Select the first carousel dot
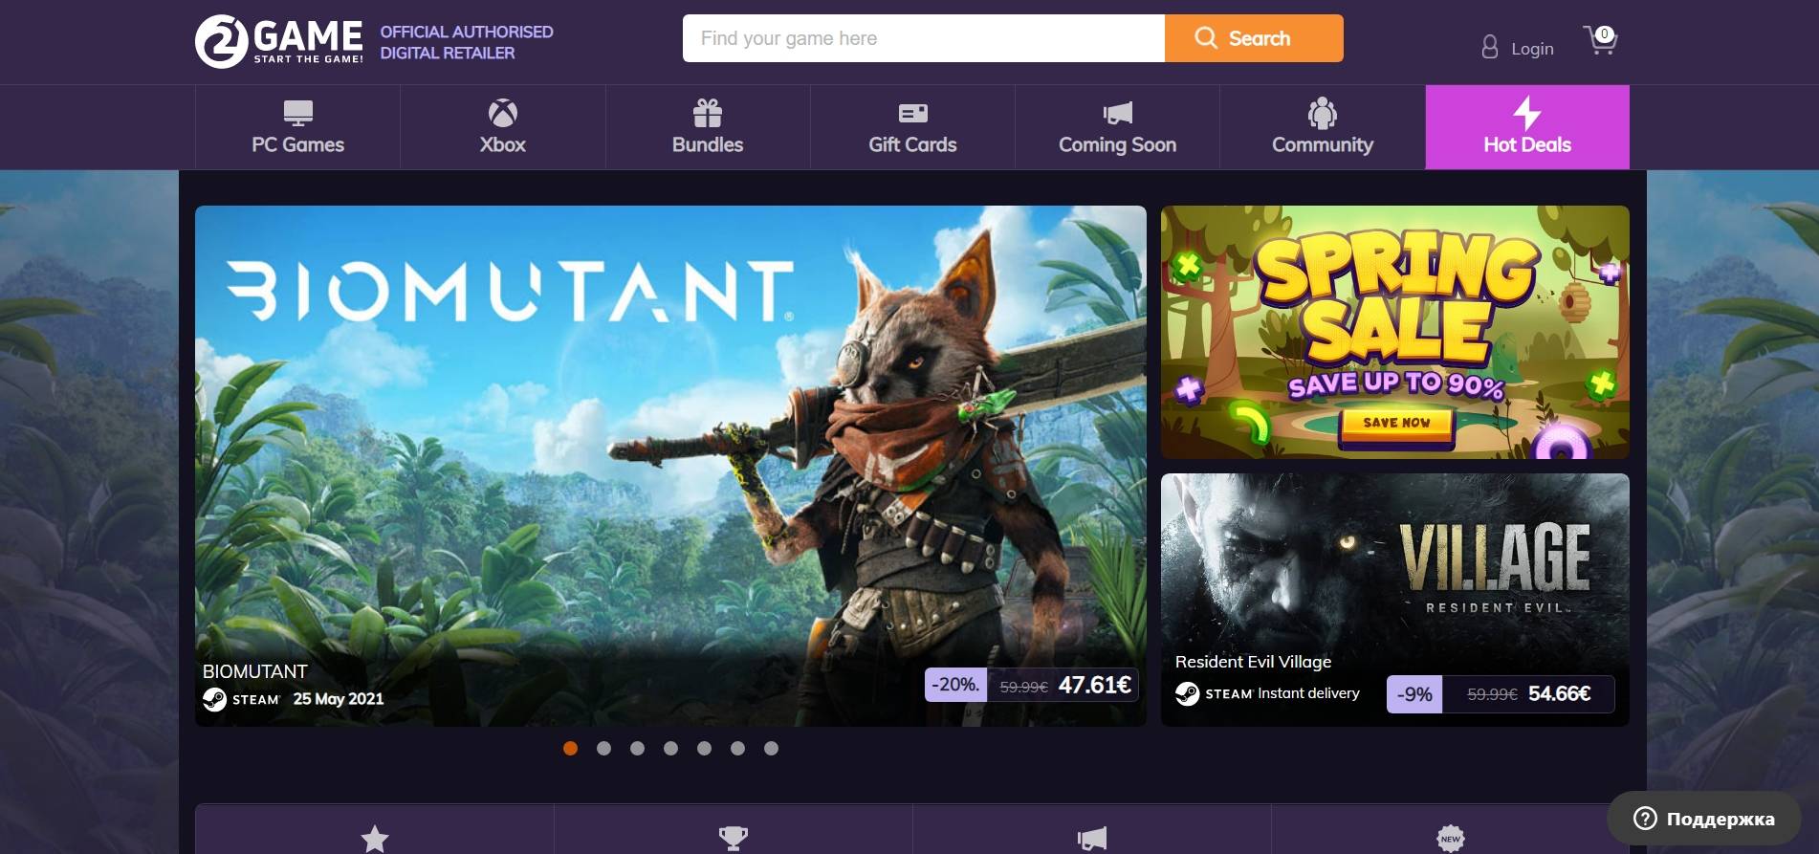Image resolution: width=1819 pixels, height=854 pixels. [x=570, y=749]
